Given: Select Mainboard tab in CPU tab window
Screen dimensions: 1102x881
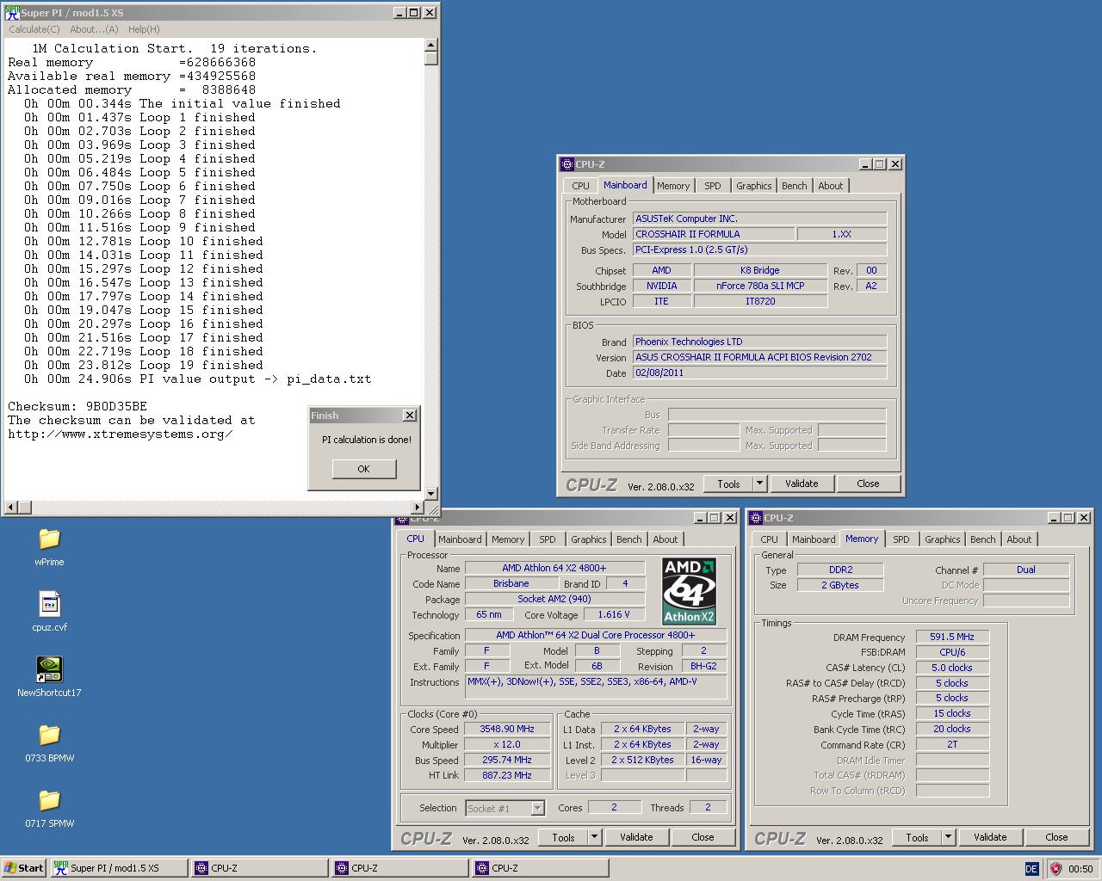Looking at the screenshot, I should [x=460, y=539].
